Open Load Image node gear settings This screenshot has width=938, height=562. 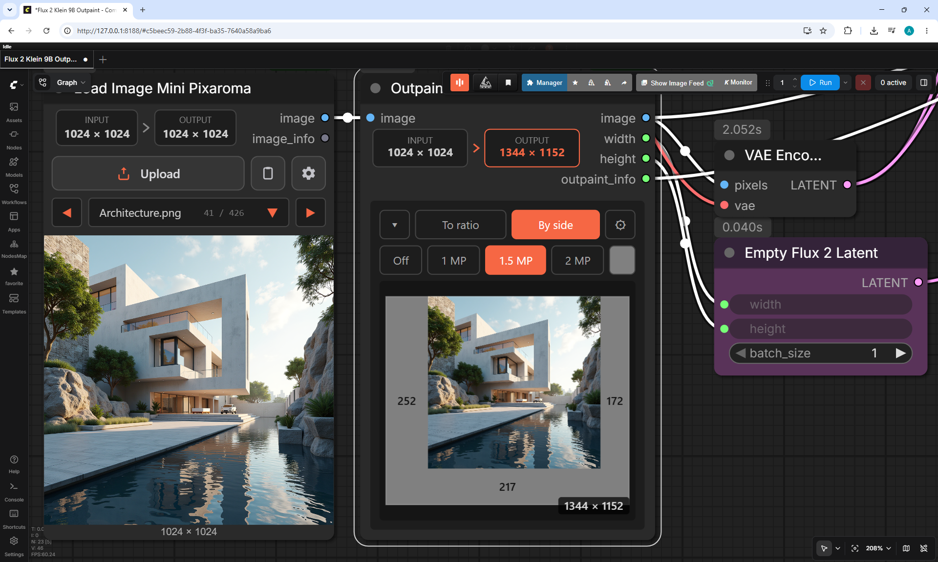point(308,173)
